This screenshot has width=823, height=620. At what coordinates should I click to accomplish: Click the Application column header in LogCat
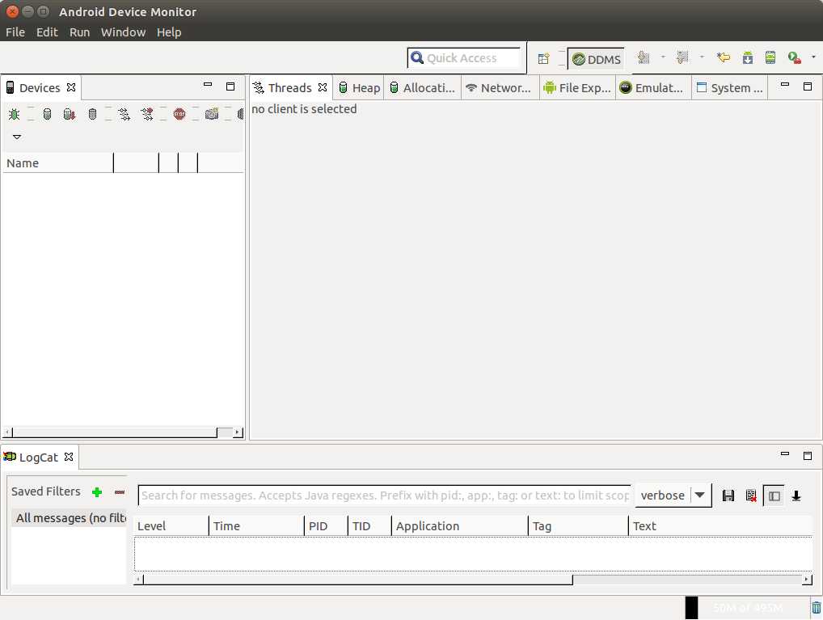460,526
